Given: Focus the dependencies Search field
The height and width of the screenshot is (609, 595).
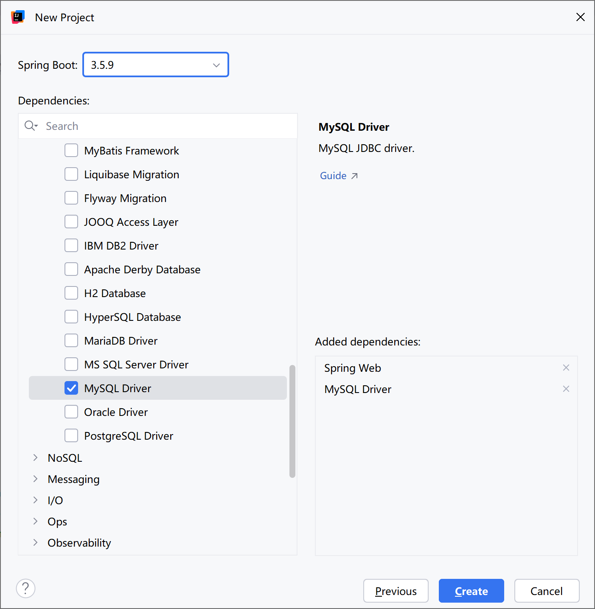Looking at the screenshot, I should click(158, 126).
